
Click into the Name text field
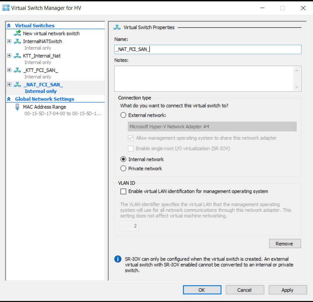(x=208, y=49)
